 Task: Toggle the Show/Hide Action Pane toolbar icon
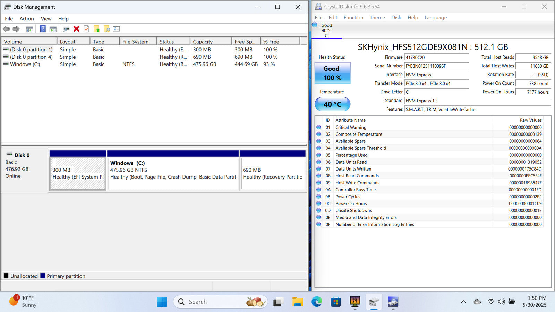tap(53, 29)
